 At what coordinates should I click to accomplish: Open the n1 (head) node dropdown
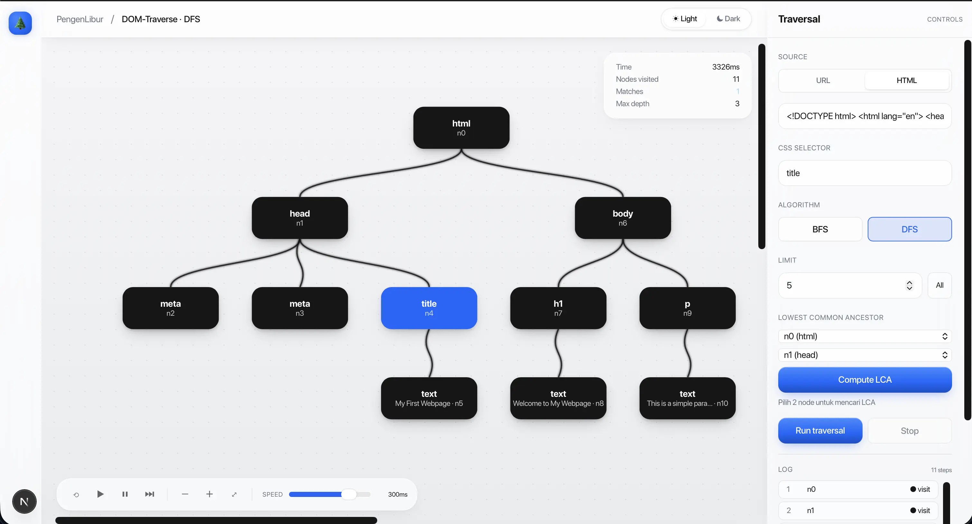point(865,355)
